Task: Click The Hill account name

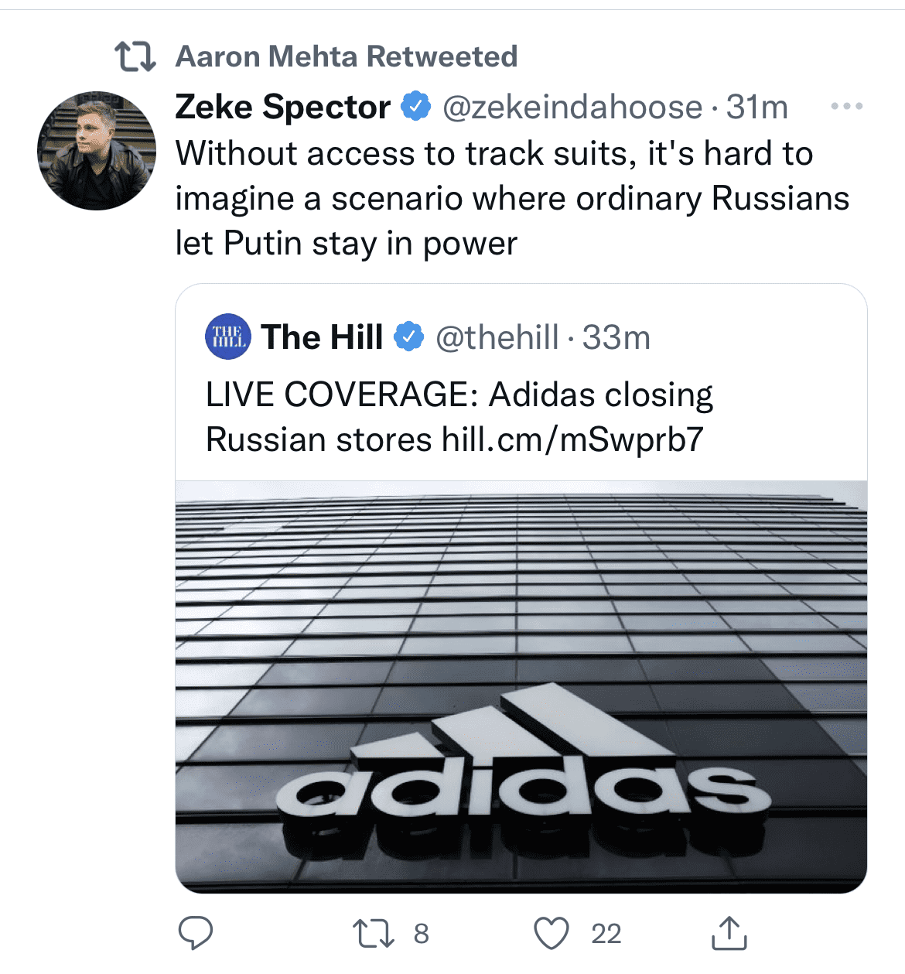Action: [x=322, y=337]
